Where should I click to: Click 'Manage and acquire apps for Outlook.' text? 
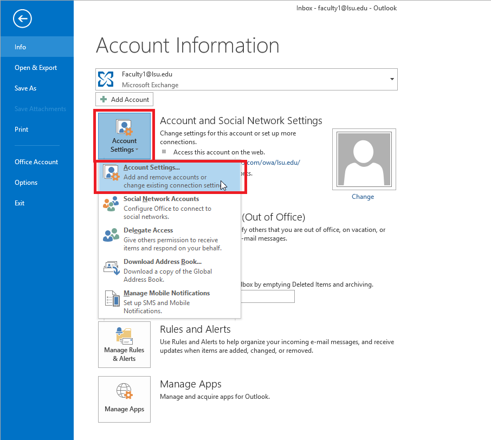click(x=215, y=397)
